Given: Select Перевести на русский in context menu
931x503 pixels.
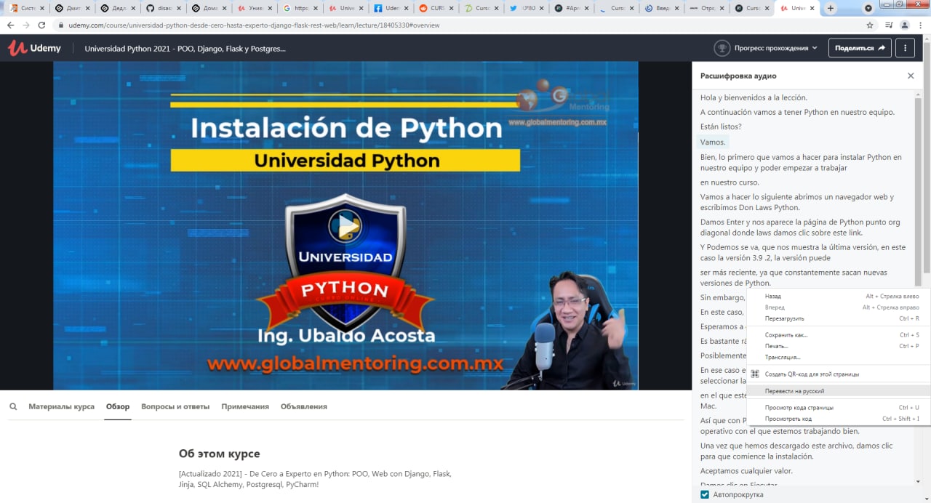Looking at the screenshot, I should 794,391.
